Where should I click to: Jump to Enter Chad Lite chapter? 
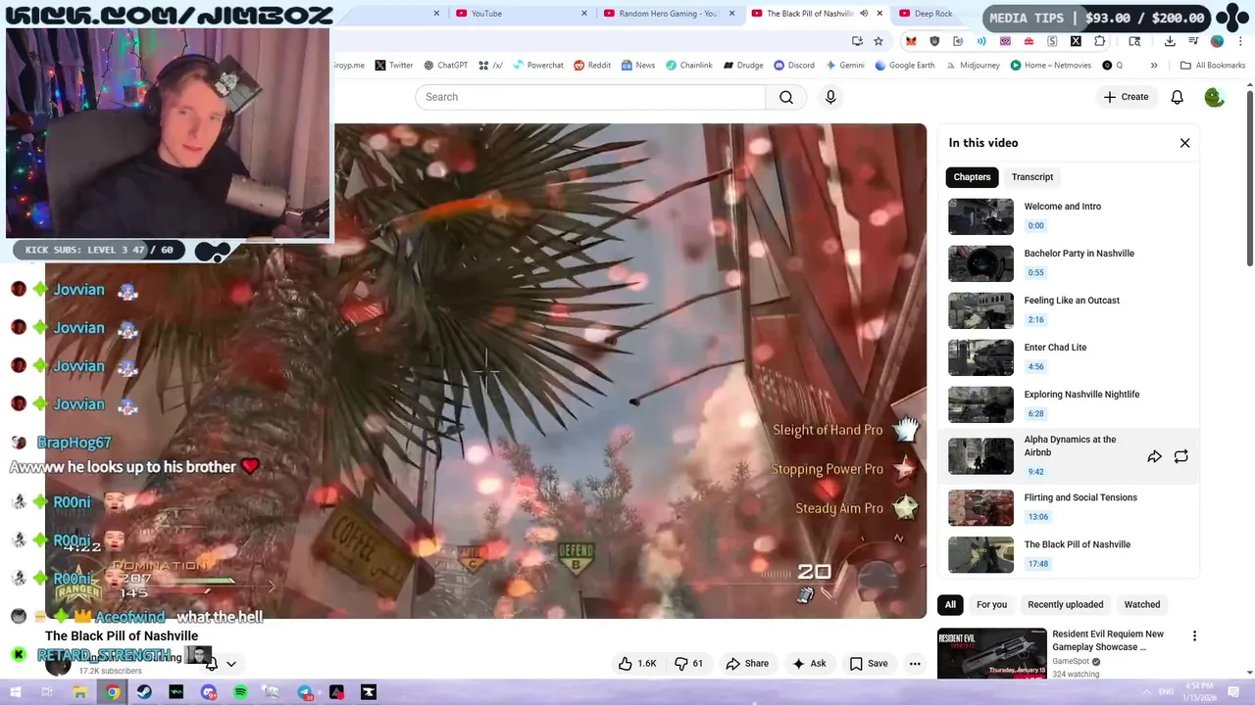tap(1069, 357)
